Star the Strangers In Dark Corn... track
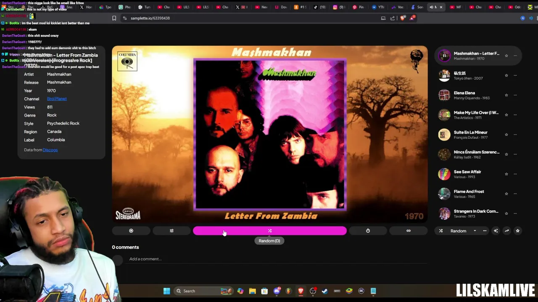Screen dimensions: 538x302 pos(506,213)
